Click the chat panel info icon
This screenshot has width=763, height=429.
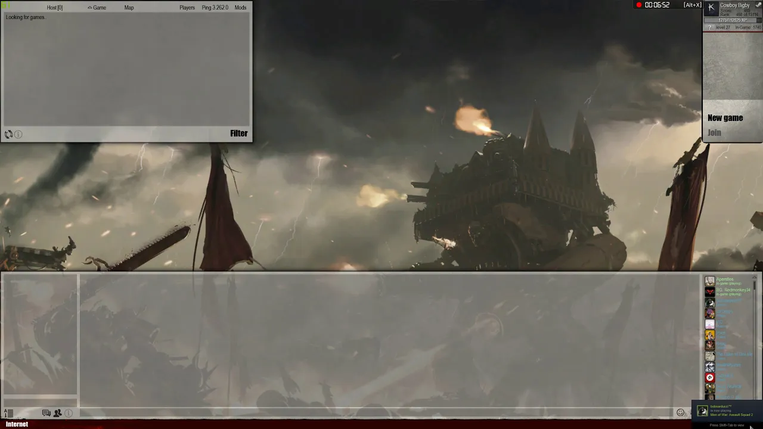tap(69, 413)
